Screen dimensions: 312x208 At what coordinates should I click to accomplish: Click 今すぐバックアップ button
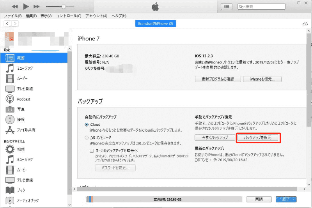tap(215, 137)
